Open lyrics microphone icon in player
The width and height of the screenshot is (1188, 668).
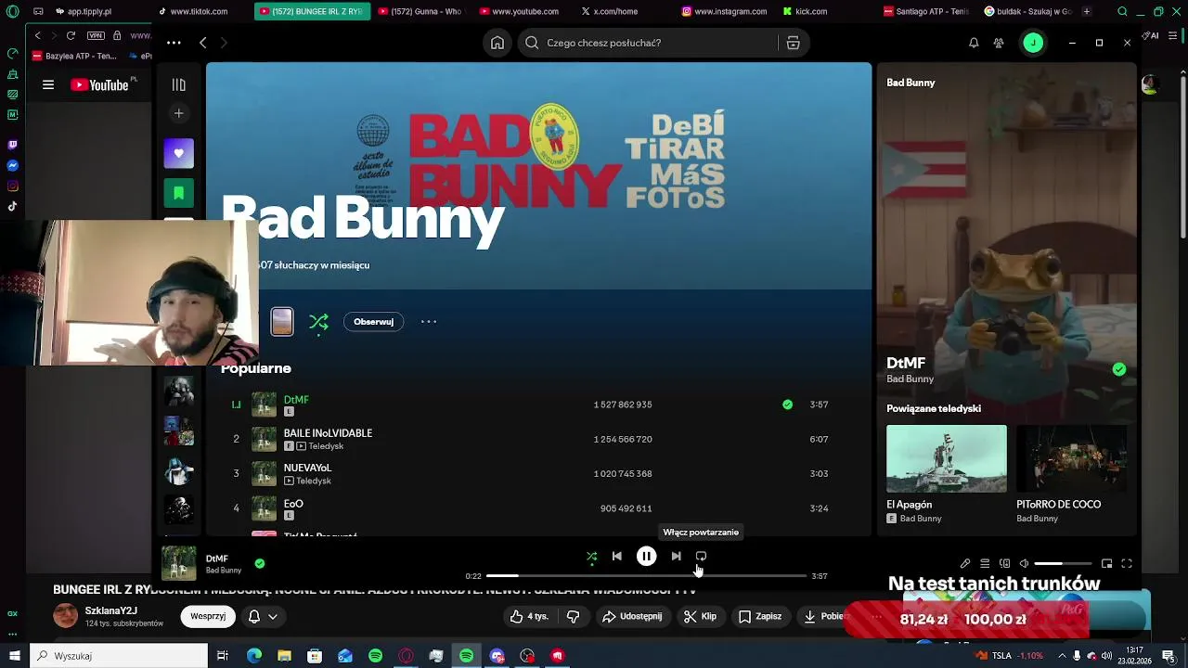coord(965,563)
